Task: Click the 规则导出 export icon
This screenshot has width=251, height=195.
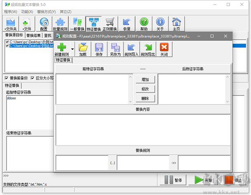Action: point(148,47)
